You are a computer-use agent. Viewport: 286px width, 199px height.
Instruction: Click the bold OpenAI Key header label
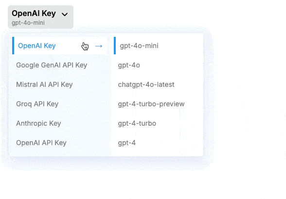34,14
